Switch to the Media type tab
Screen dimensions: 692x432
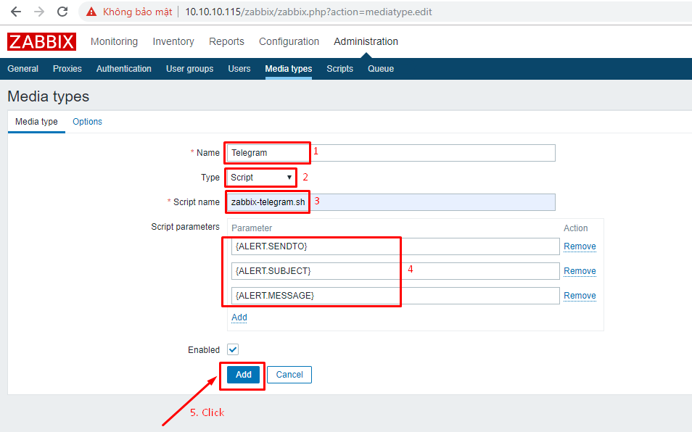point(36,122)
